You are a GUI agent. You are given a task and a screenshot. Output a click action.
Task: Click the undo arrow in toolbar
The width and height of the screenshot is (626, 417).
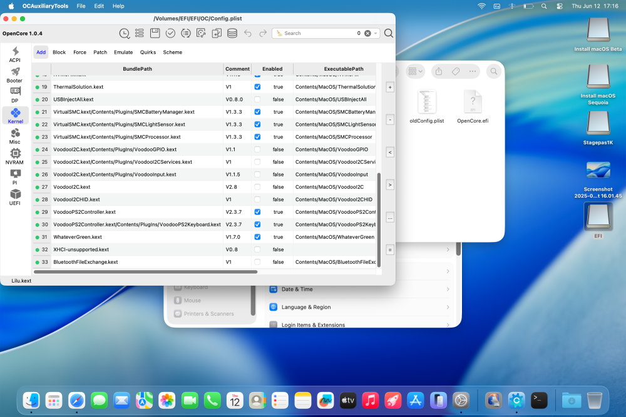(x=247, y=34)
